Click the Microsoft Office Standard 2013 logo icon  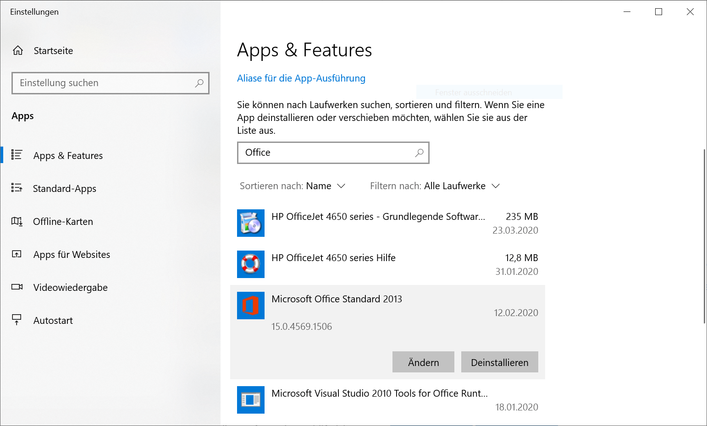point(251,306)
